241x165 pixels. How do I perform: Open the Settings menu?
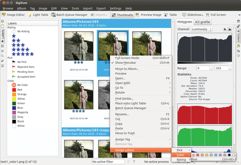(x=116, y=8)
